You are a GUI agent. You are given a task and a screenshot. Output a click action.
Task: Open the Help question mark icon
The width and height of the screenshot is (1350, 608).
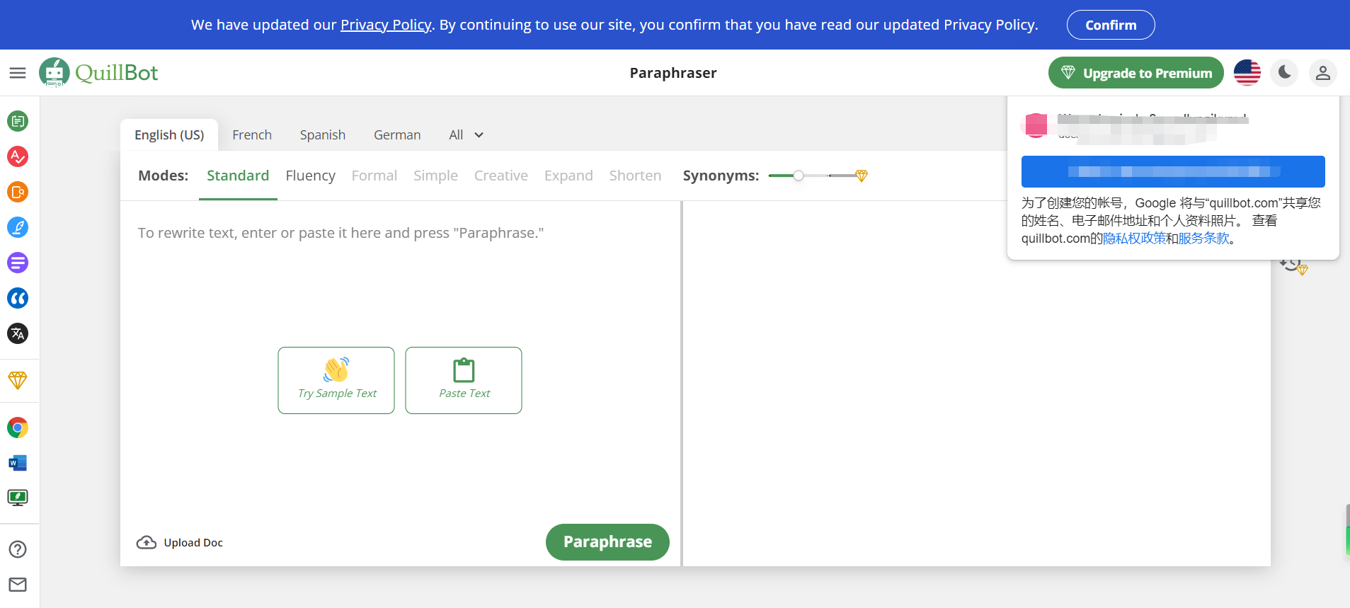click(x=18, y=549)
